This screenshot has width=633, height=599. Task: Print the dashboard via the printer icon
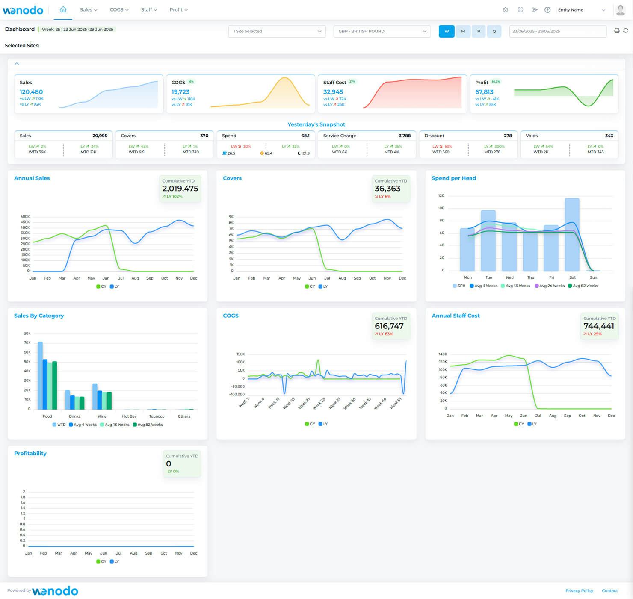click(616, 31)
